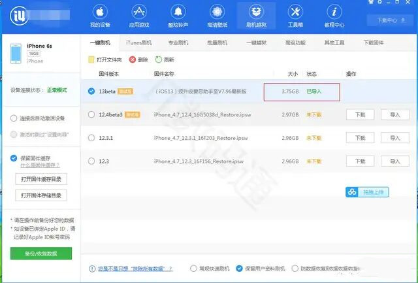Click the 16GB capacity badge
The height and width of the screenshot is (283, 418).
click(x=33, y=54)
